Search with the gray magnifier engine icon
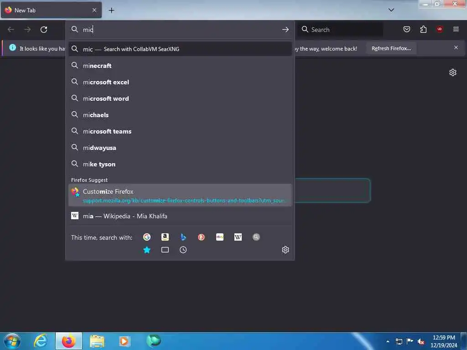 click(x=256, y=237)
